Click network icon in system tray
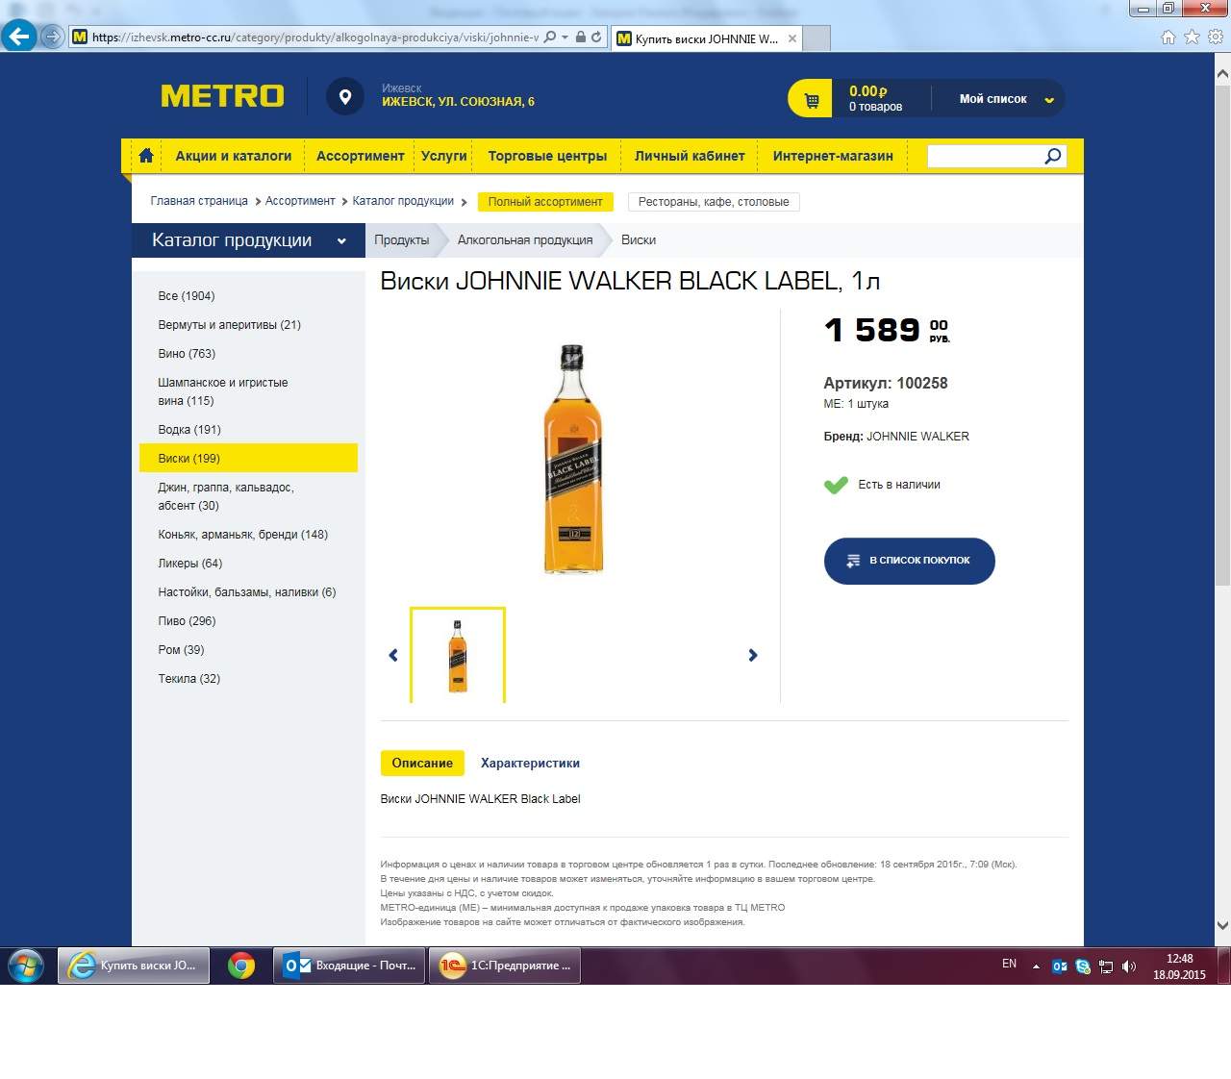The width and height of the screenshot is (1231, 1079). point(1106,966)
